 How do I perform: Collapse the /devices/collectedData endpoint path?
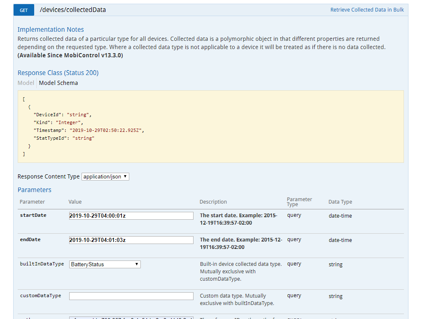(73, 10)
